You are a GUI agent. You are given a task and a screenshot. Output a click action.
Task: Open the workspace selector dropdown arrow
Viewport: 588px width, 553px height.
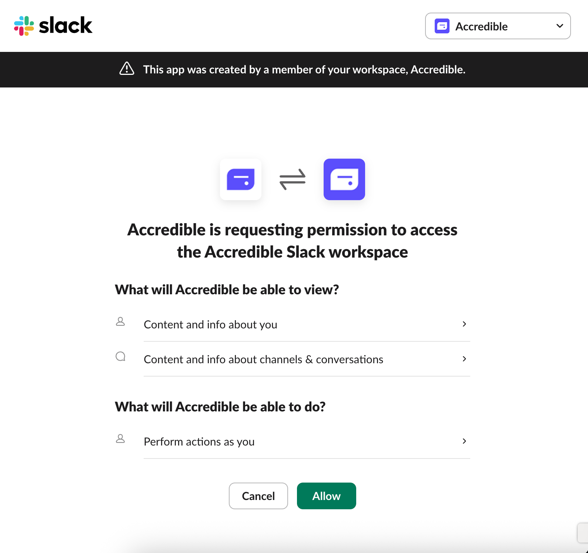coord(559,26)
